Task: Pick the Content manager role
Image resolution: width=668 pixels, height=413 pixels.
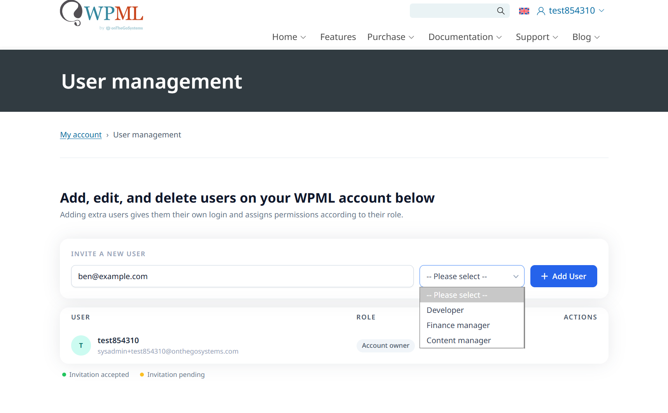Action: [458, 340]
